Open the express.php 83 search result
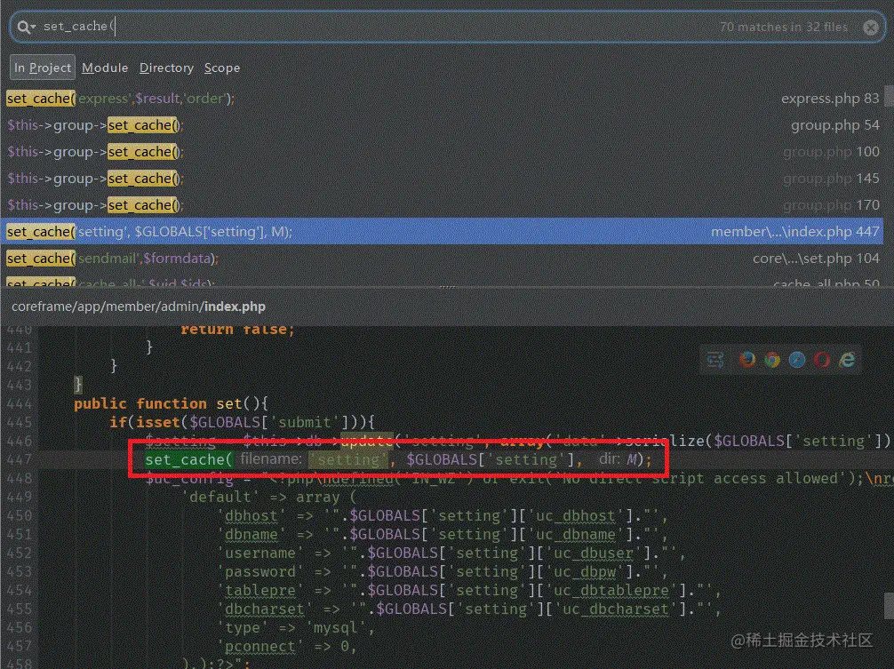894x669 pixels. pyautogui.click(x=443, y=99)
